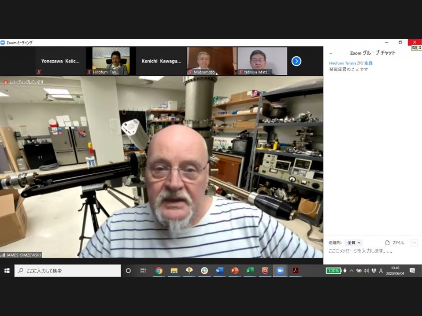Open the Action Center notifications
The image size is (422, 316).
tap(412, 271)
